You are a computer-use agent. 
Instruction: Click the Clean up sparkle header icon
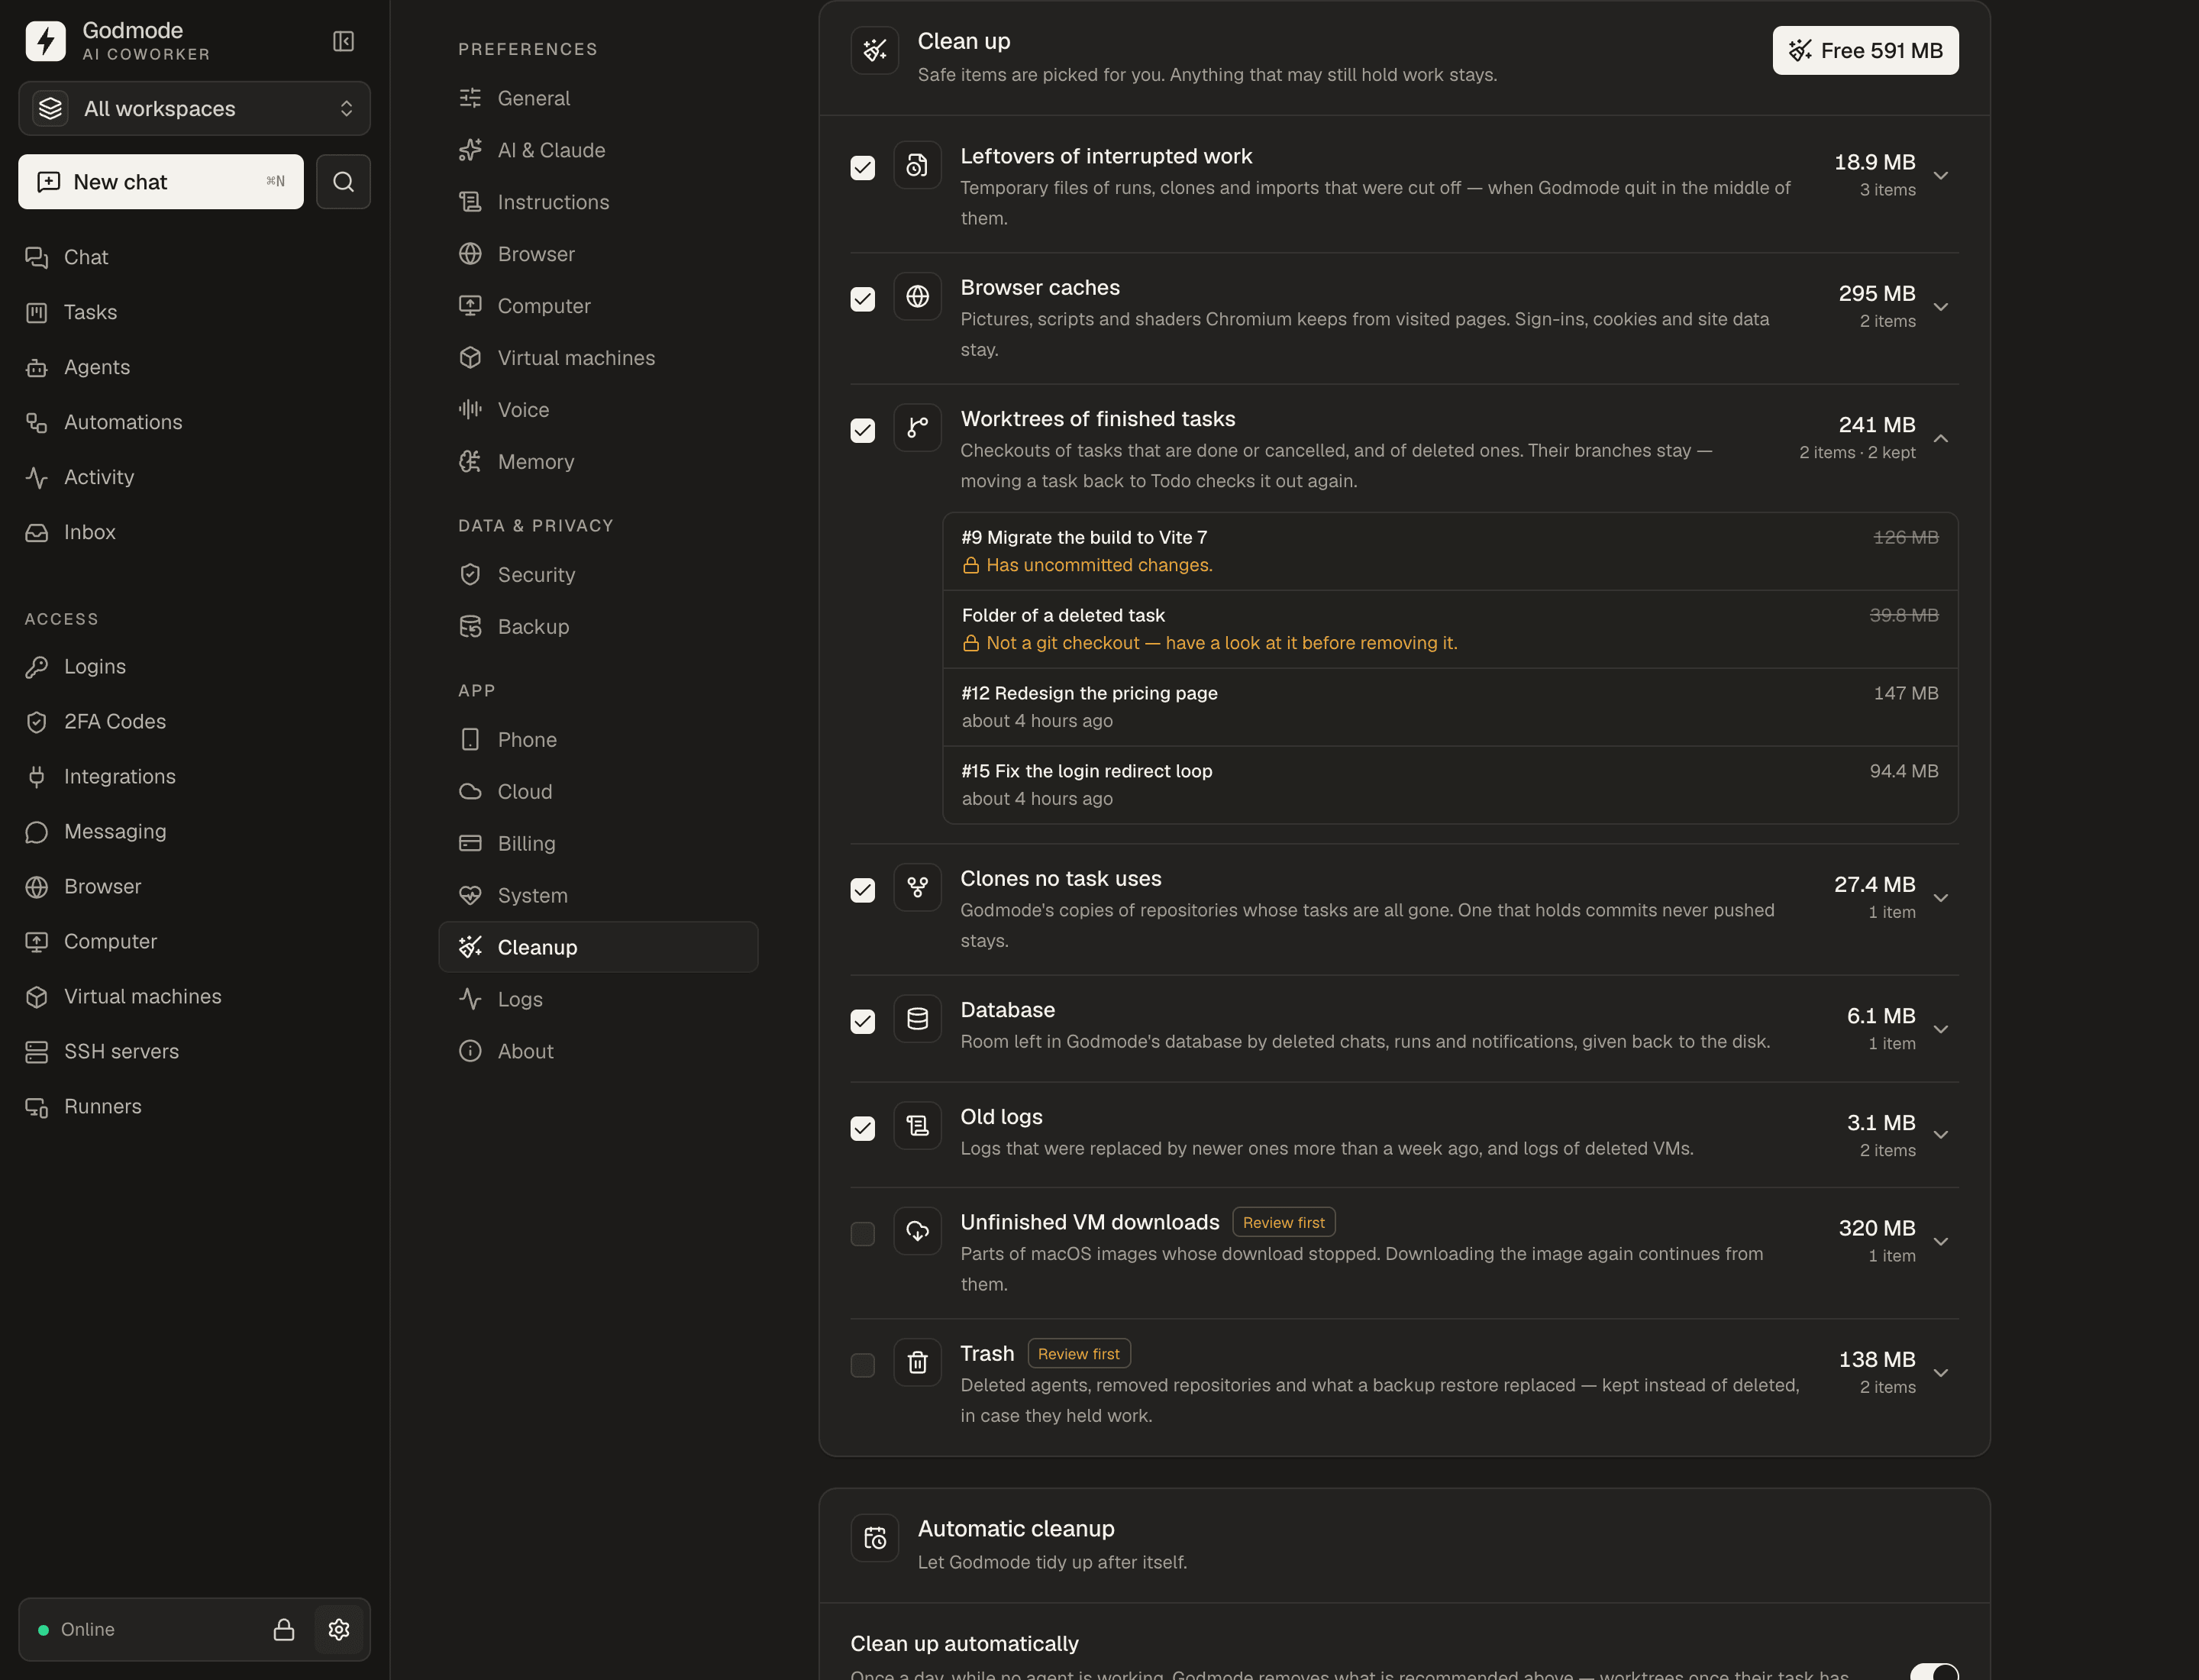[875, 50]
